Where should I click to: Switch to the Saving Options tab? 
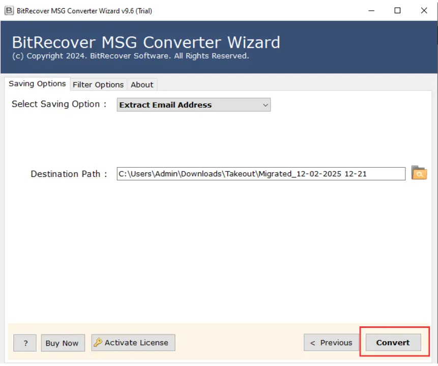[x=37, y=84]
